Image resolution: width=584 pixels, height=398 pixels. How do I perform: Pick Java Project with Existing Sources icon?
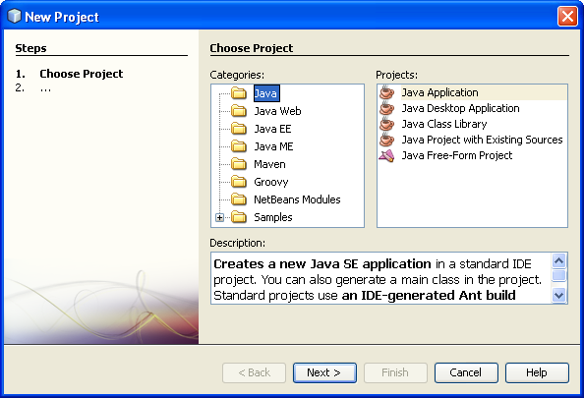click(x=386, y=140)
